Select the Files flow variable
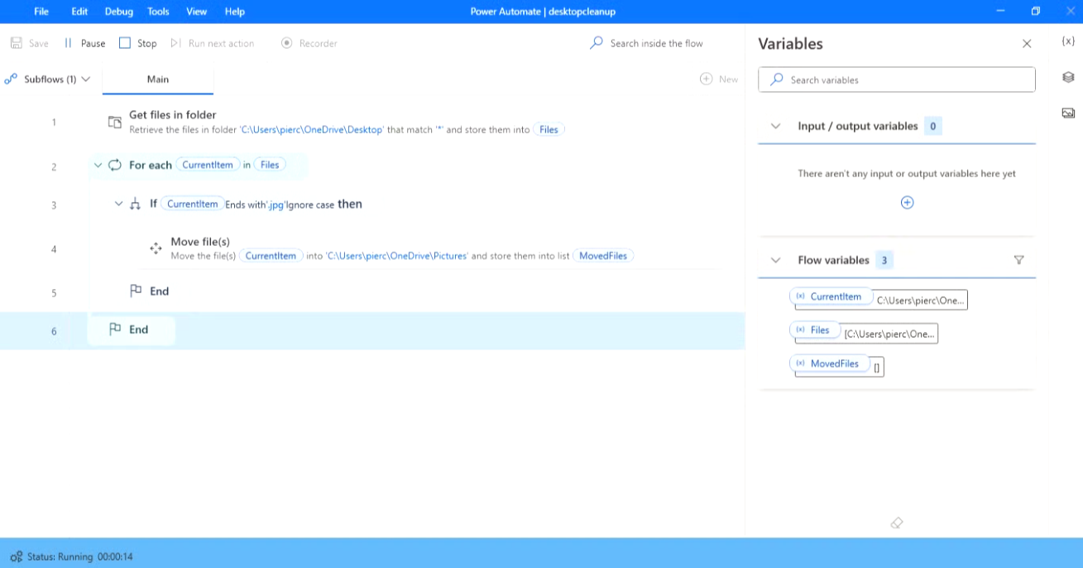Screen dimensions: 1083x568 pyautogui.click(x=814, y=330)
